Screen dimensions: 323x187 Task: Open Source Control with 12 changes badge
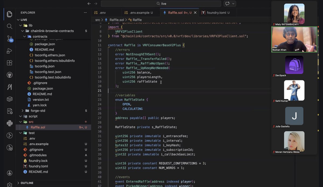tap(9, 39)
